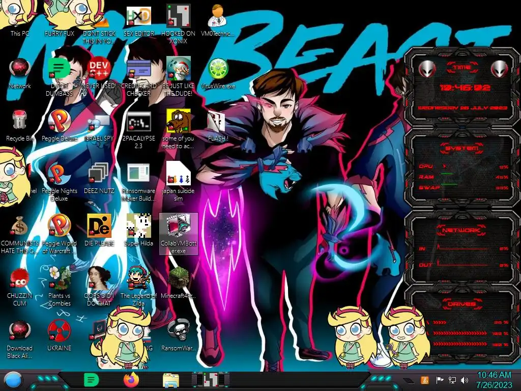This screenshot has height=391, width=521.
Task: Click the Start orb button
Action: coord(13,380)
